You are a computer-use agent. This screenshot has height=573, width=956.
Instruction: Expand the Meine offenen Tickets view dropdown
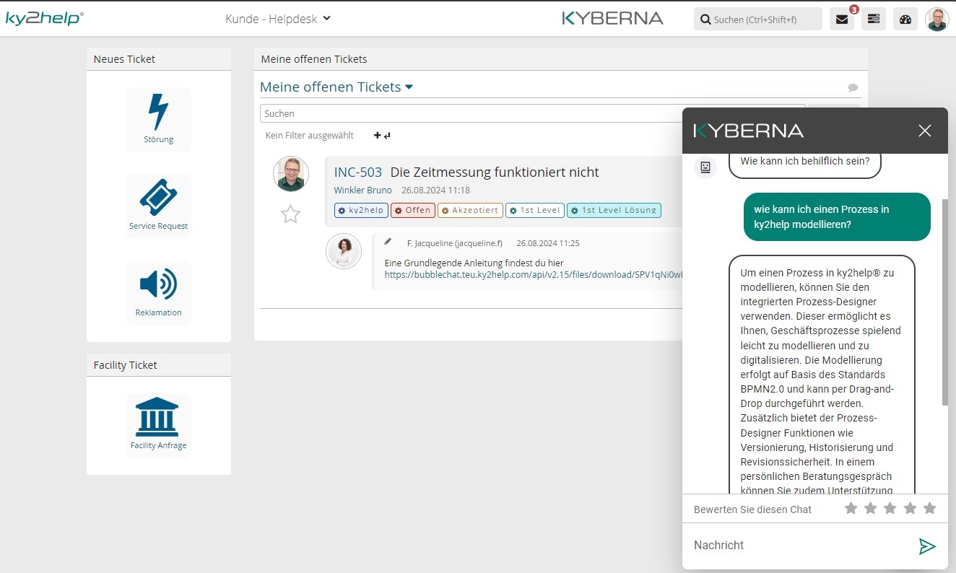(336, 87)
